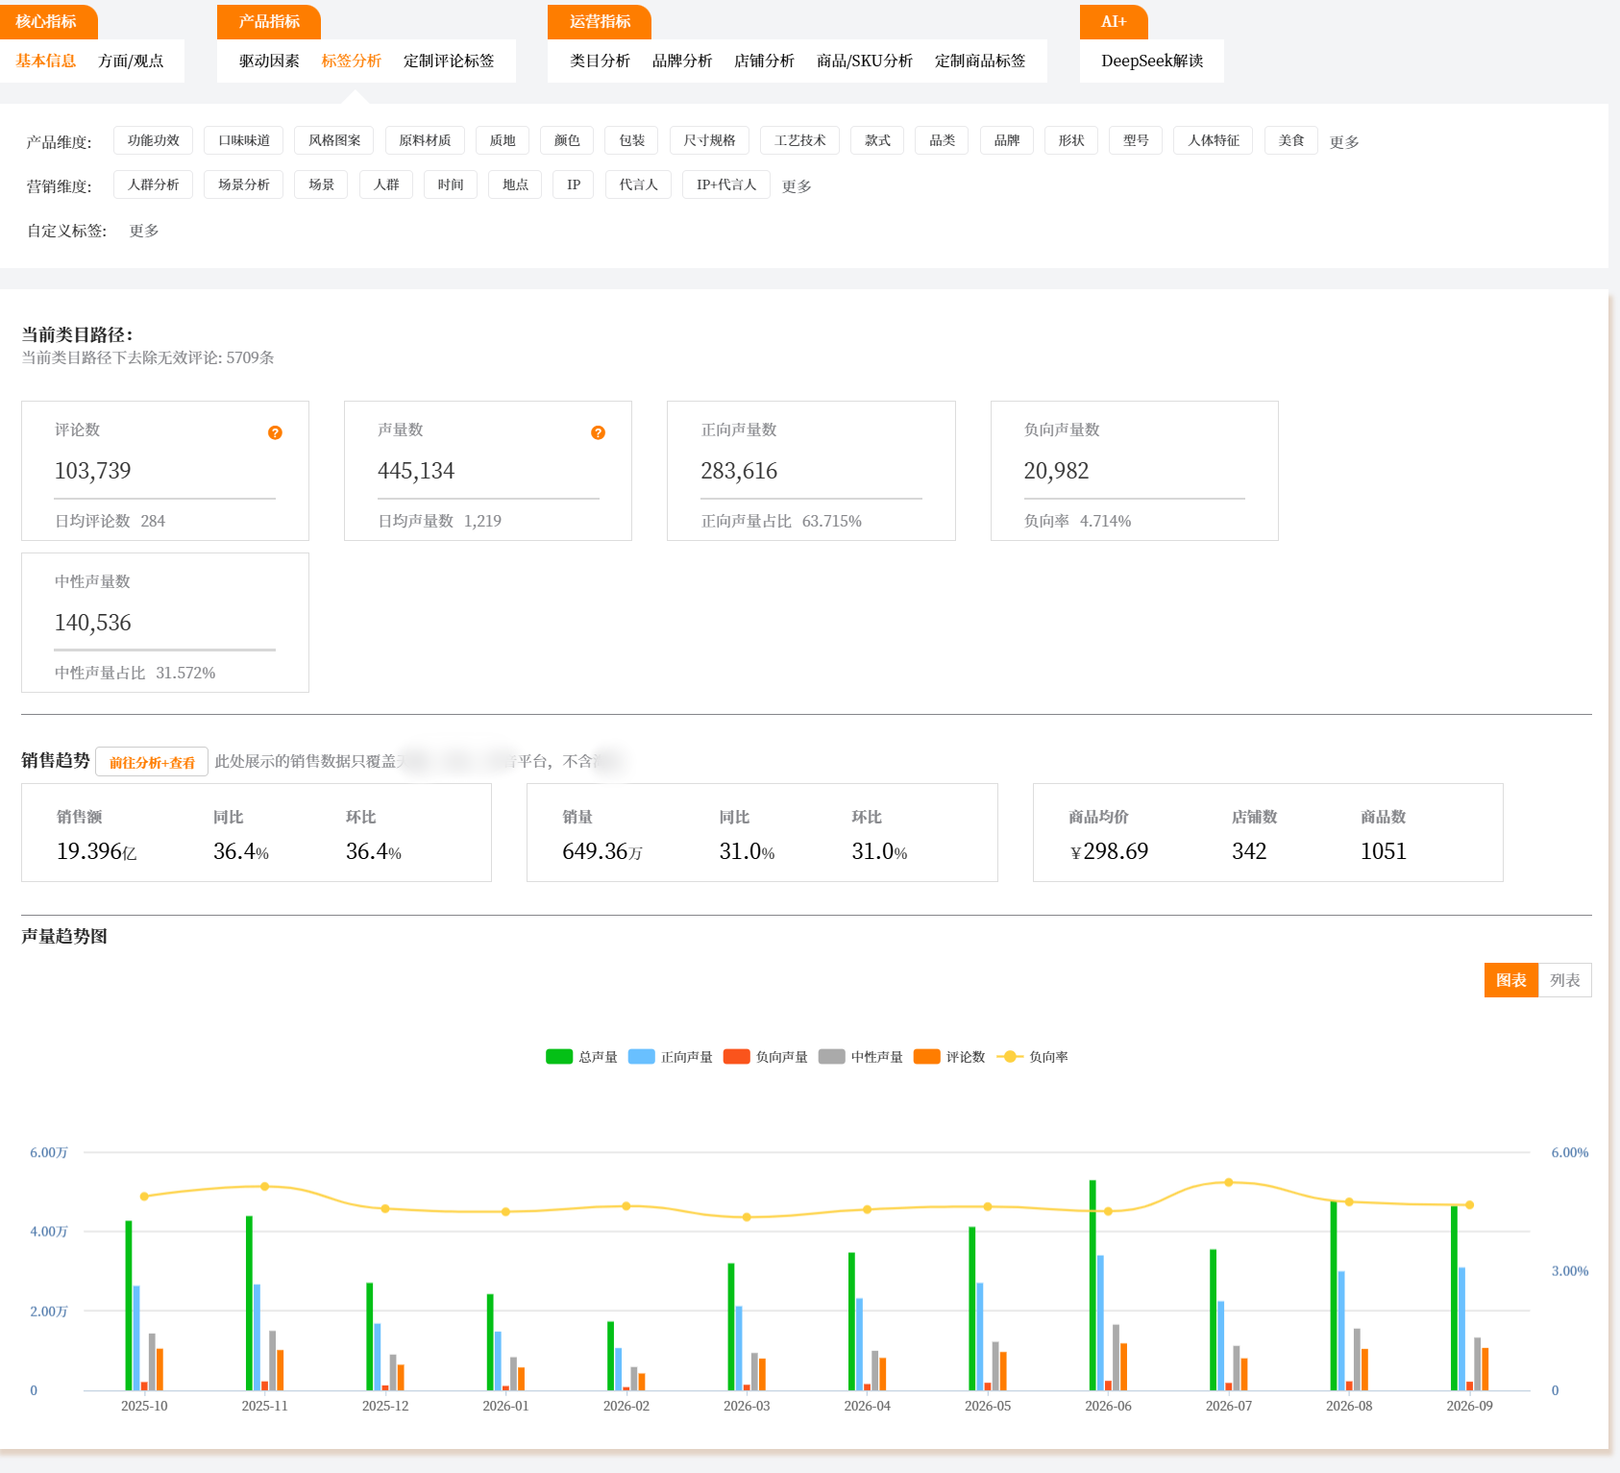The width and height of the screenshot is (1620, 1473).
Task: Toggle the yellow 负向率 line legend
Action: click(x=1032, y=1056)
